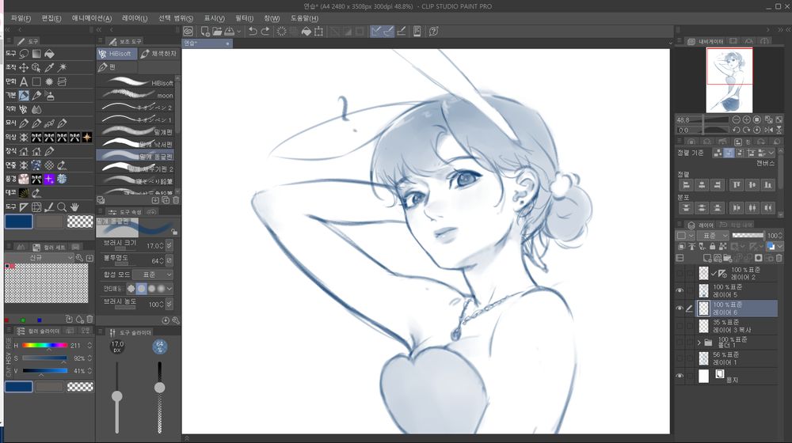Open the 레이어(L) menu

135,18
